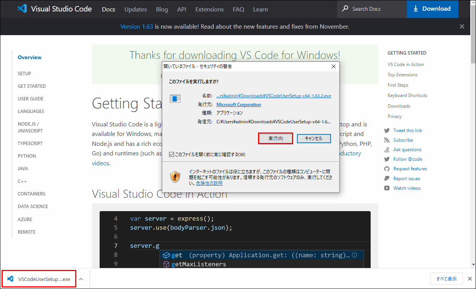Open DATA SCIENCE section in sidebar
Image resolution: width=476 pixels, height=289 pixels.
(33, 206)
